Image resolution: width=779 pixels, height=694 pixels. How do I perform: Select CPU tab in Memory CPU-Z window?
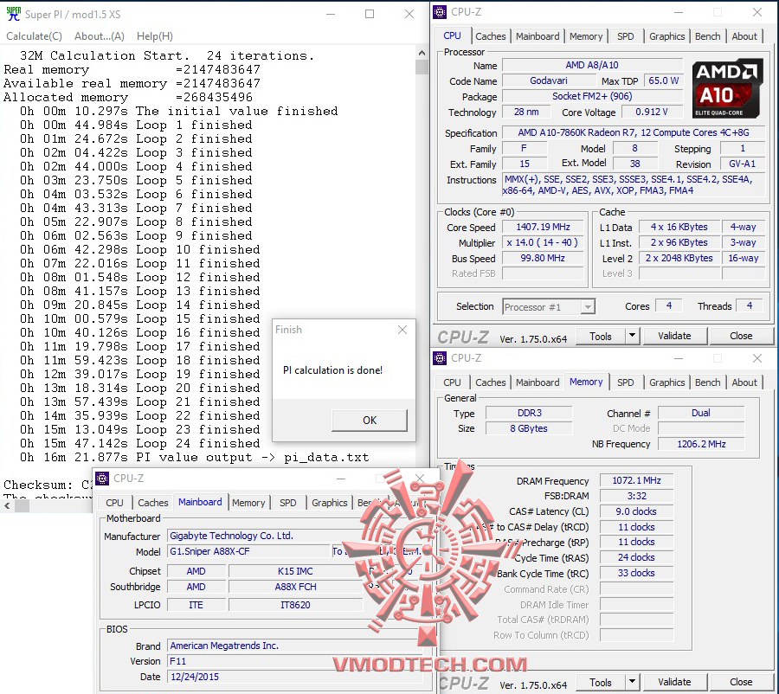tap(452, 382)
